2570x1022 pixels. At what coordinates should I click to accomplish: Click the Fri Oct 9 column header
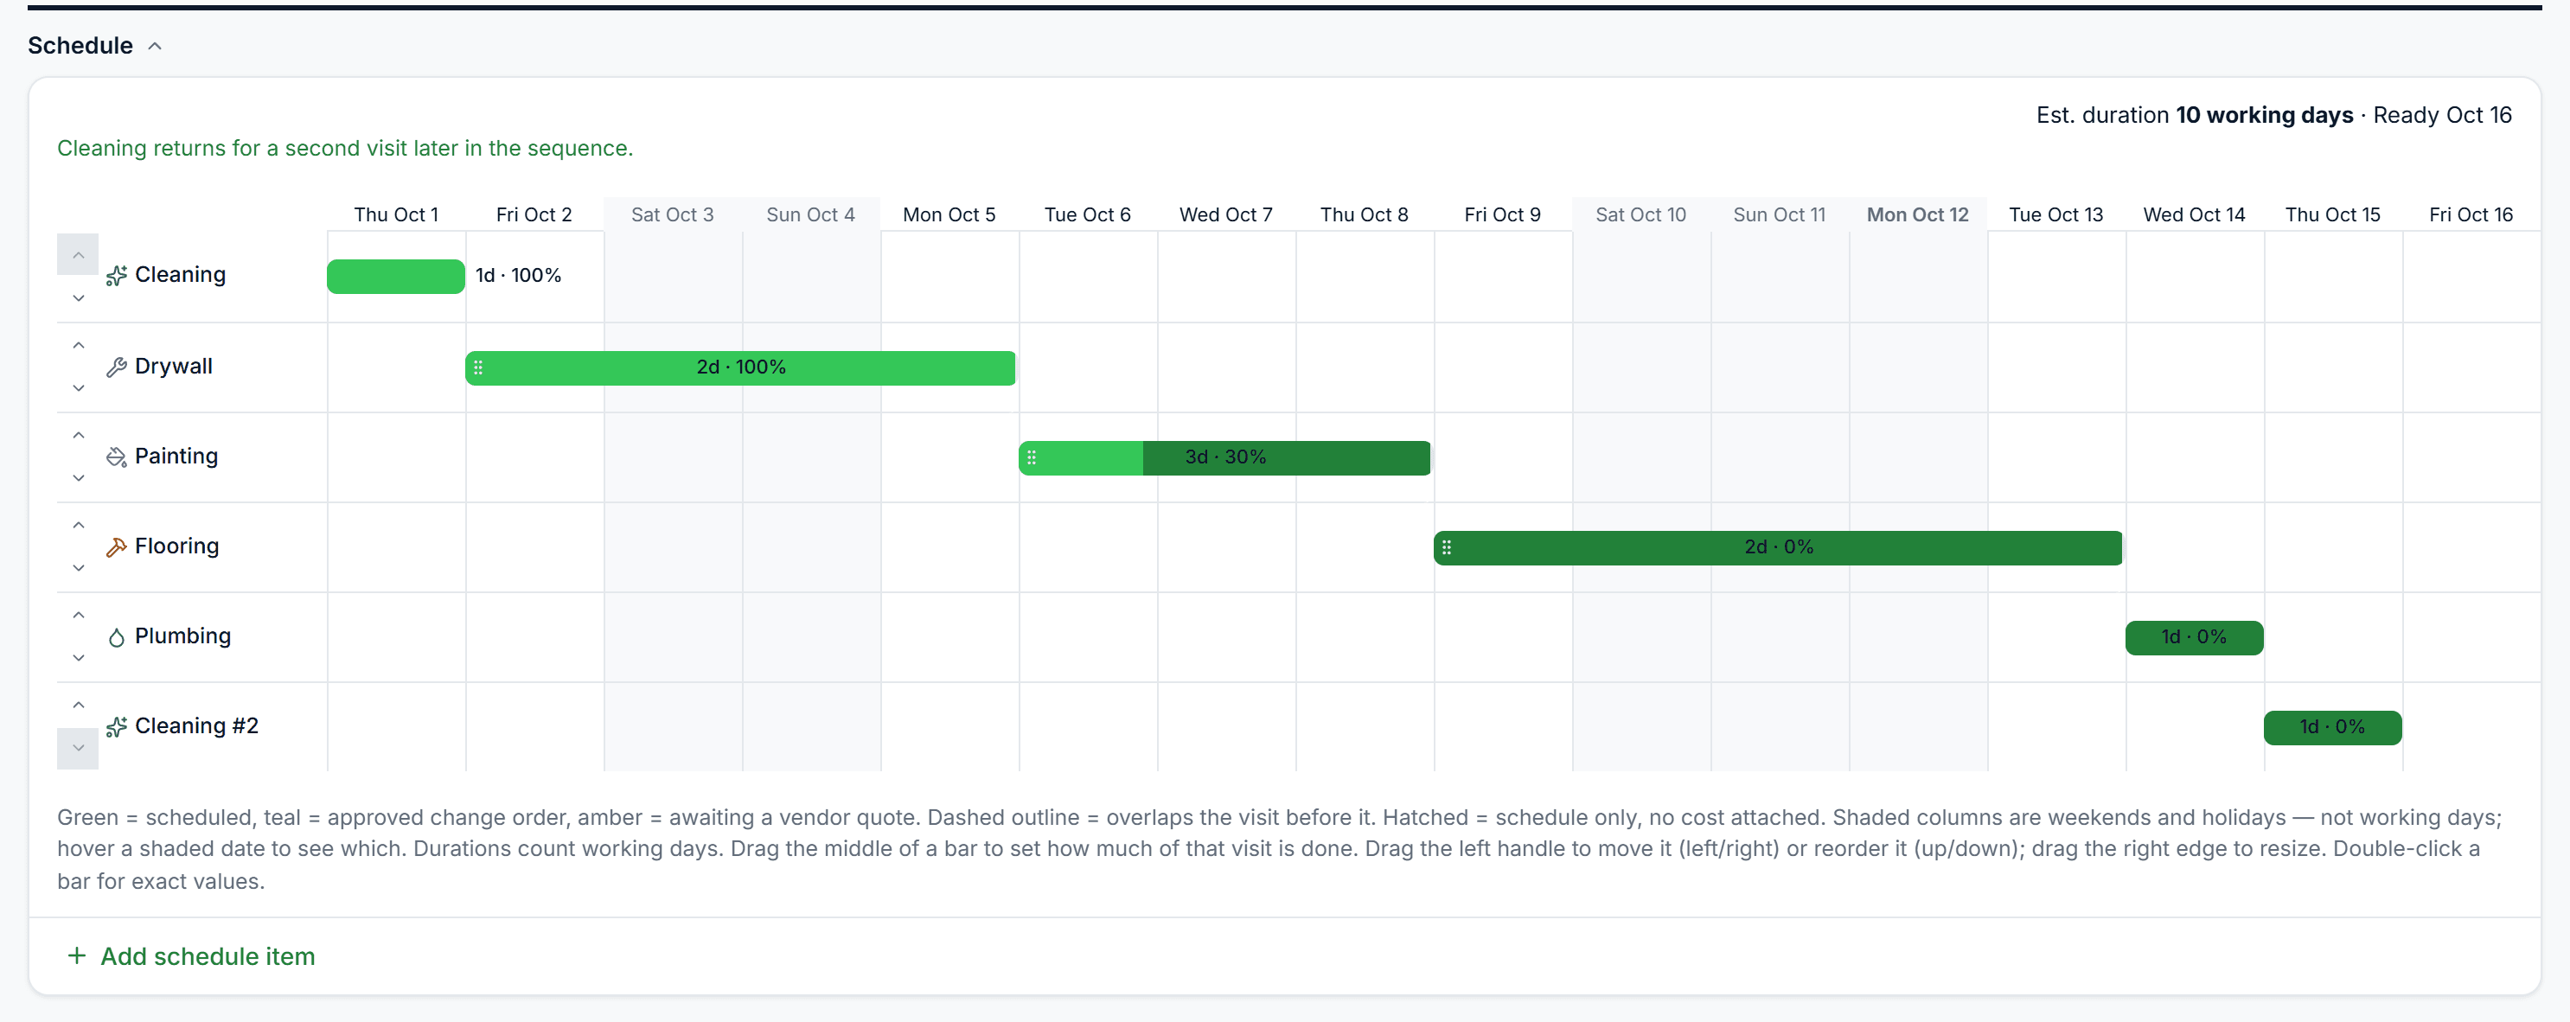click(x=1503, y=214)
